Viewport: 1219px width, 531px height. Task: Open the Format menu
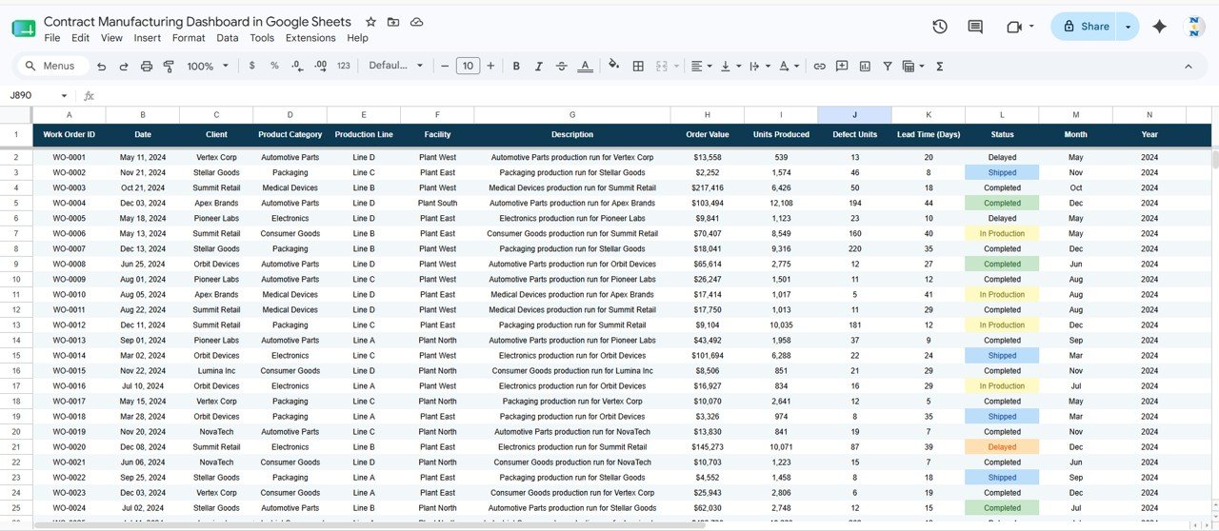pos(189,38)
